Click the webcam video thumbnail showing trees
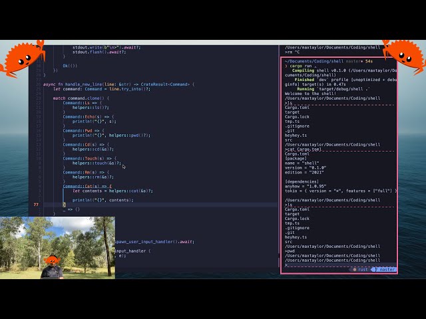Image resolution: width=426 pixels, height=319 pixels. click(57, 248)
